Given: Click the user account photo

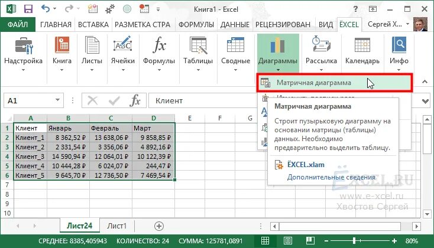Looking at the screenshot, I should tap(420, 24).
